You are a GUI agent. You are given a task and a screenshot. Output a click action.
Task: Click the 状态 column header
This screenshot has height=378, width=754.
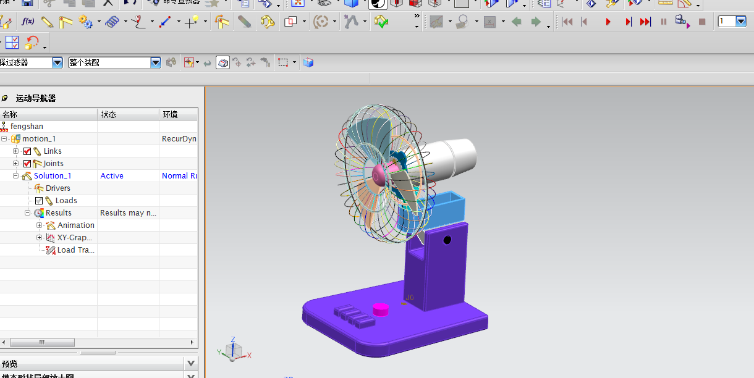[x=128, y=114]
